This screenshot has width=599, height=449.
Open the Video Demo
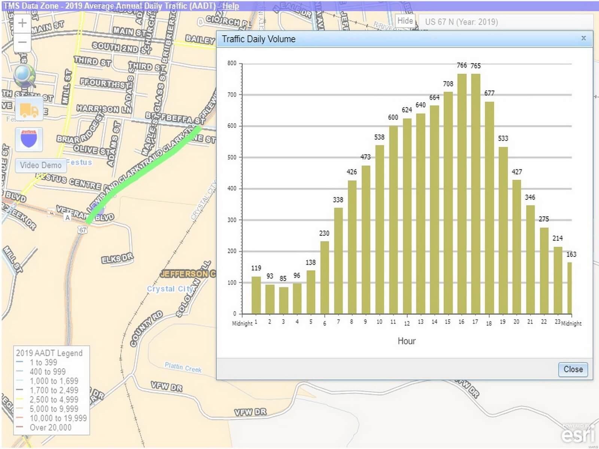[40, 165]
